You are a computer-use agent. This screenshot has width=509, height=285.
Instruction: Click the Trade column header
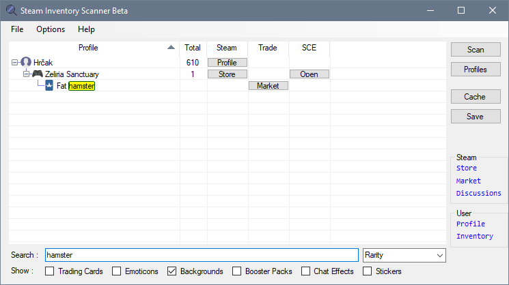268,48
